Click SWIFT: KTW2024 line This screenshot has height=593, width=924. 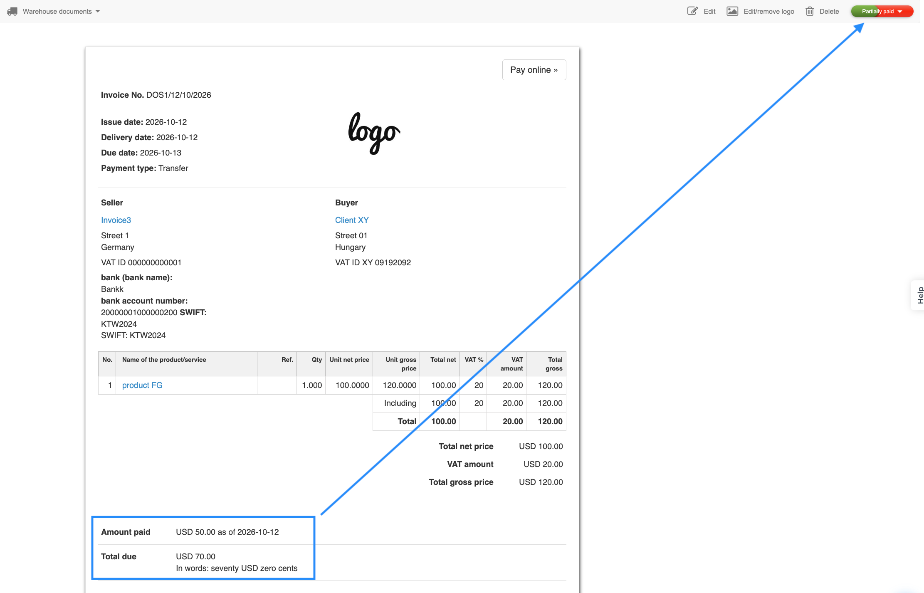[133, 335]
